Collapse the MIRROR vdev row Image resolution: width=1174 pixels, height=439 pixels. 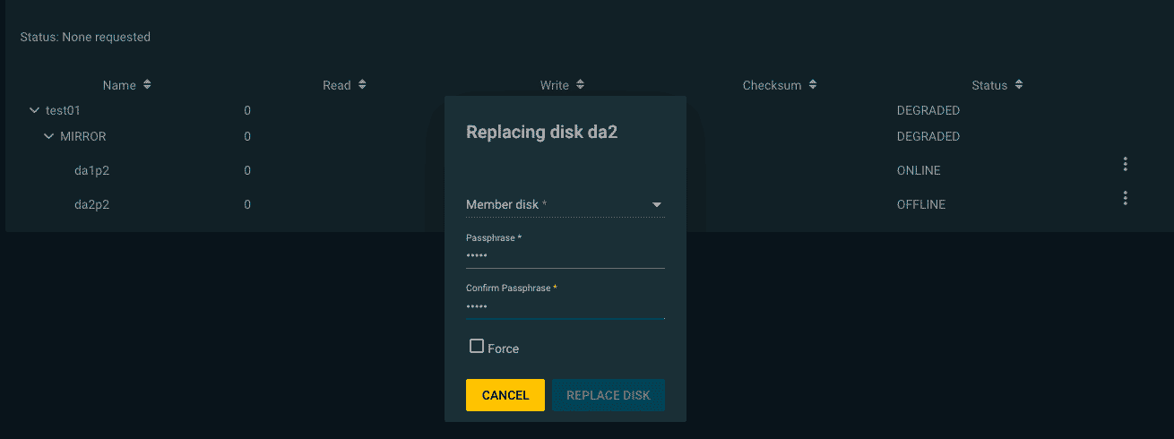point(48,136)
